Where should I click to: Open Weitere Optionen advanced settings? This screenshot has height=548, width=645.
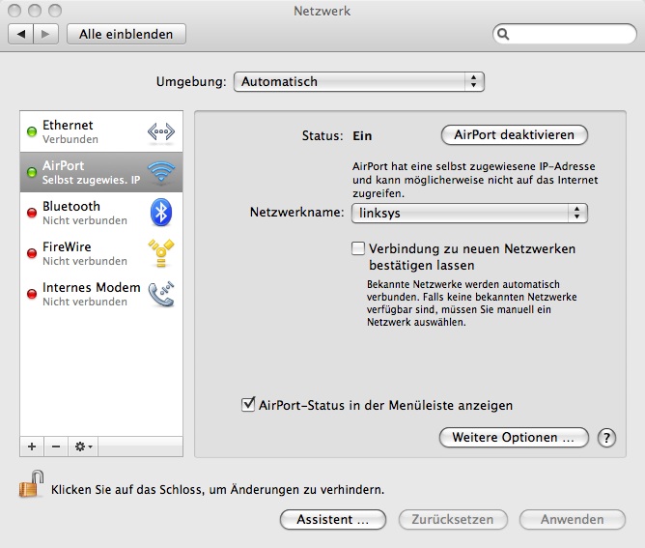tap(514, 437)
